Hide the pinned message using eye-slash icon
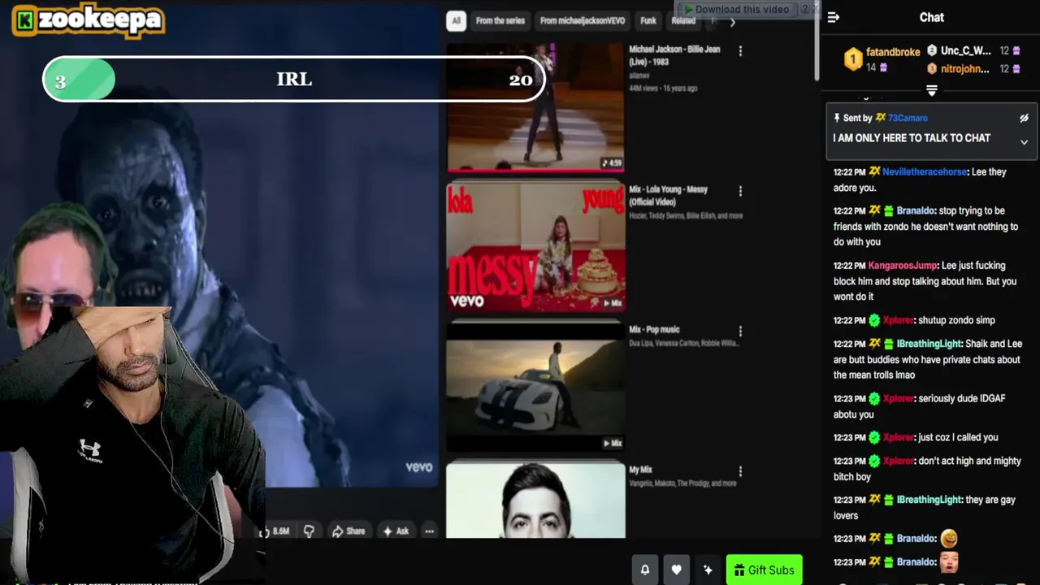The height and width of the screenshot is (585, 1040). (x=1024, y=118)
